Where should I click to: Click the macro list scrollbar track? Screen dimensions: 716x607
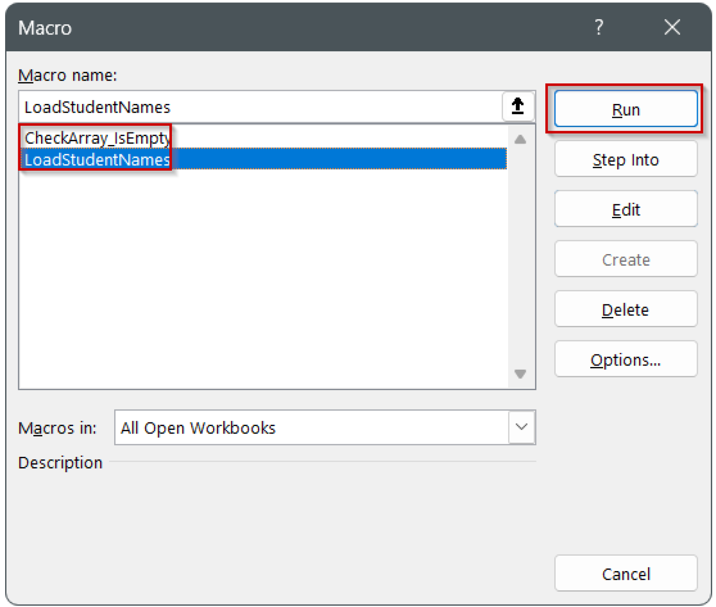520,256
